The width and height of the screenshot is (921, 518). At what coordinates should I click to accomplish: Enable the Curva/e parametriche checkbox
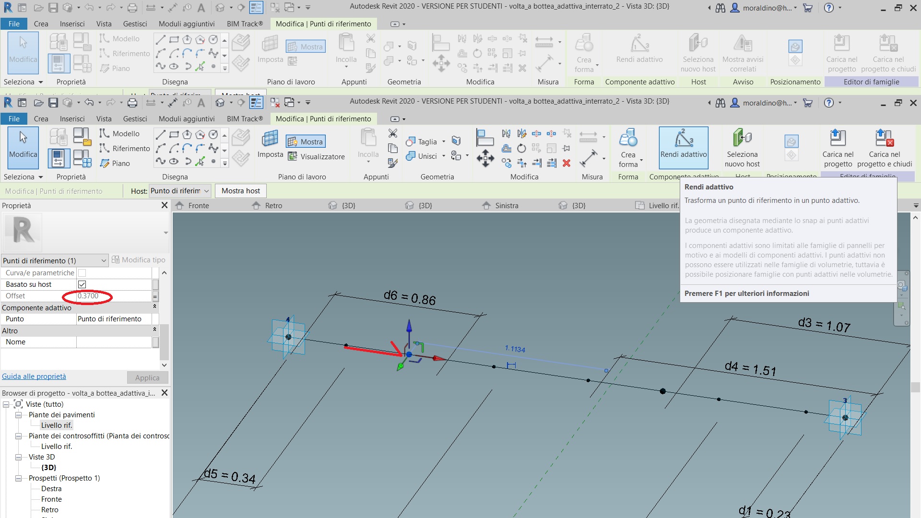(x=82, y=272)
